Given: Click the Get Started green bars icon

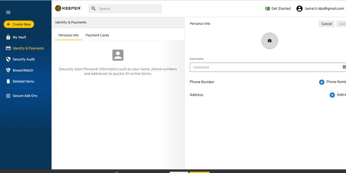Looking at the screenshot, I should pos(268,9).
